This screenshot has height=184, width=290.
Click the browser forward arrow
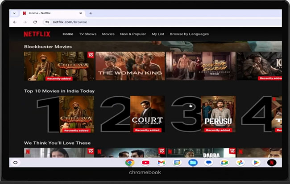pyautogui.click(x=25, y=22)
